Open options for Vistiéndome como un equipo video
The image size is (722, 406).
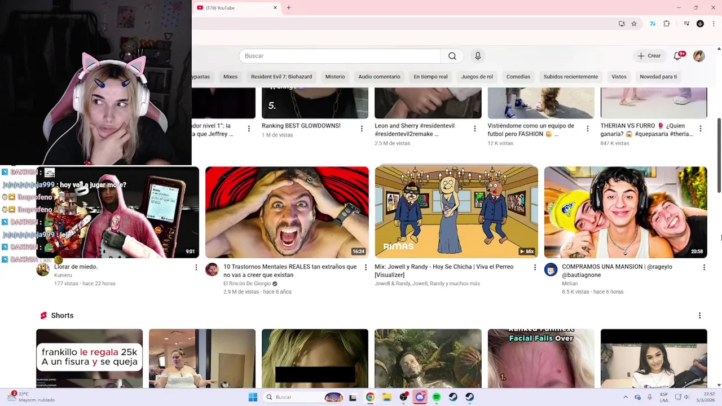[587, 129]
